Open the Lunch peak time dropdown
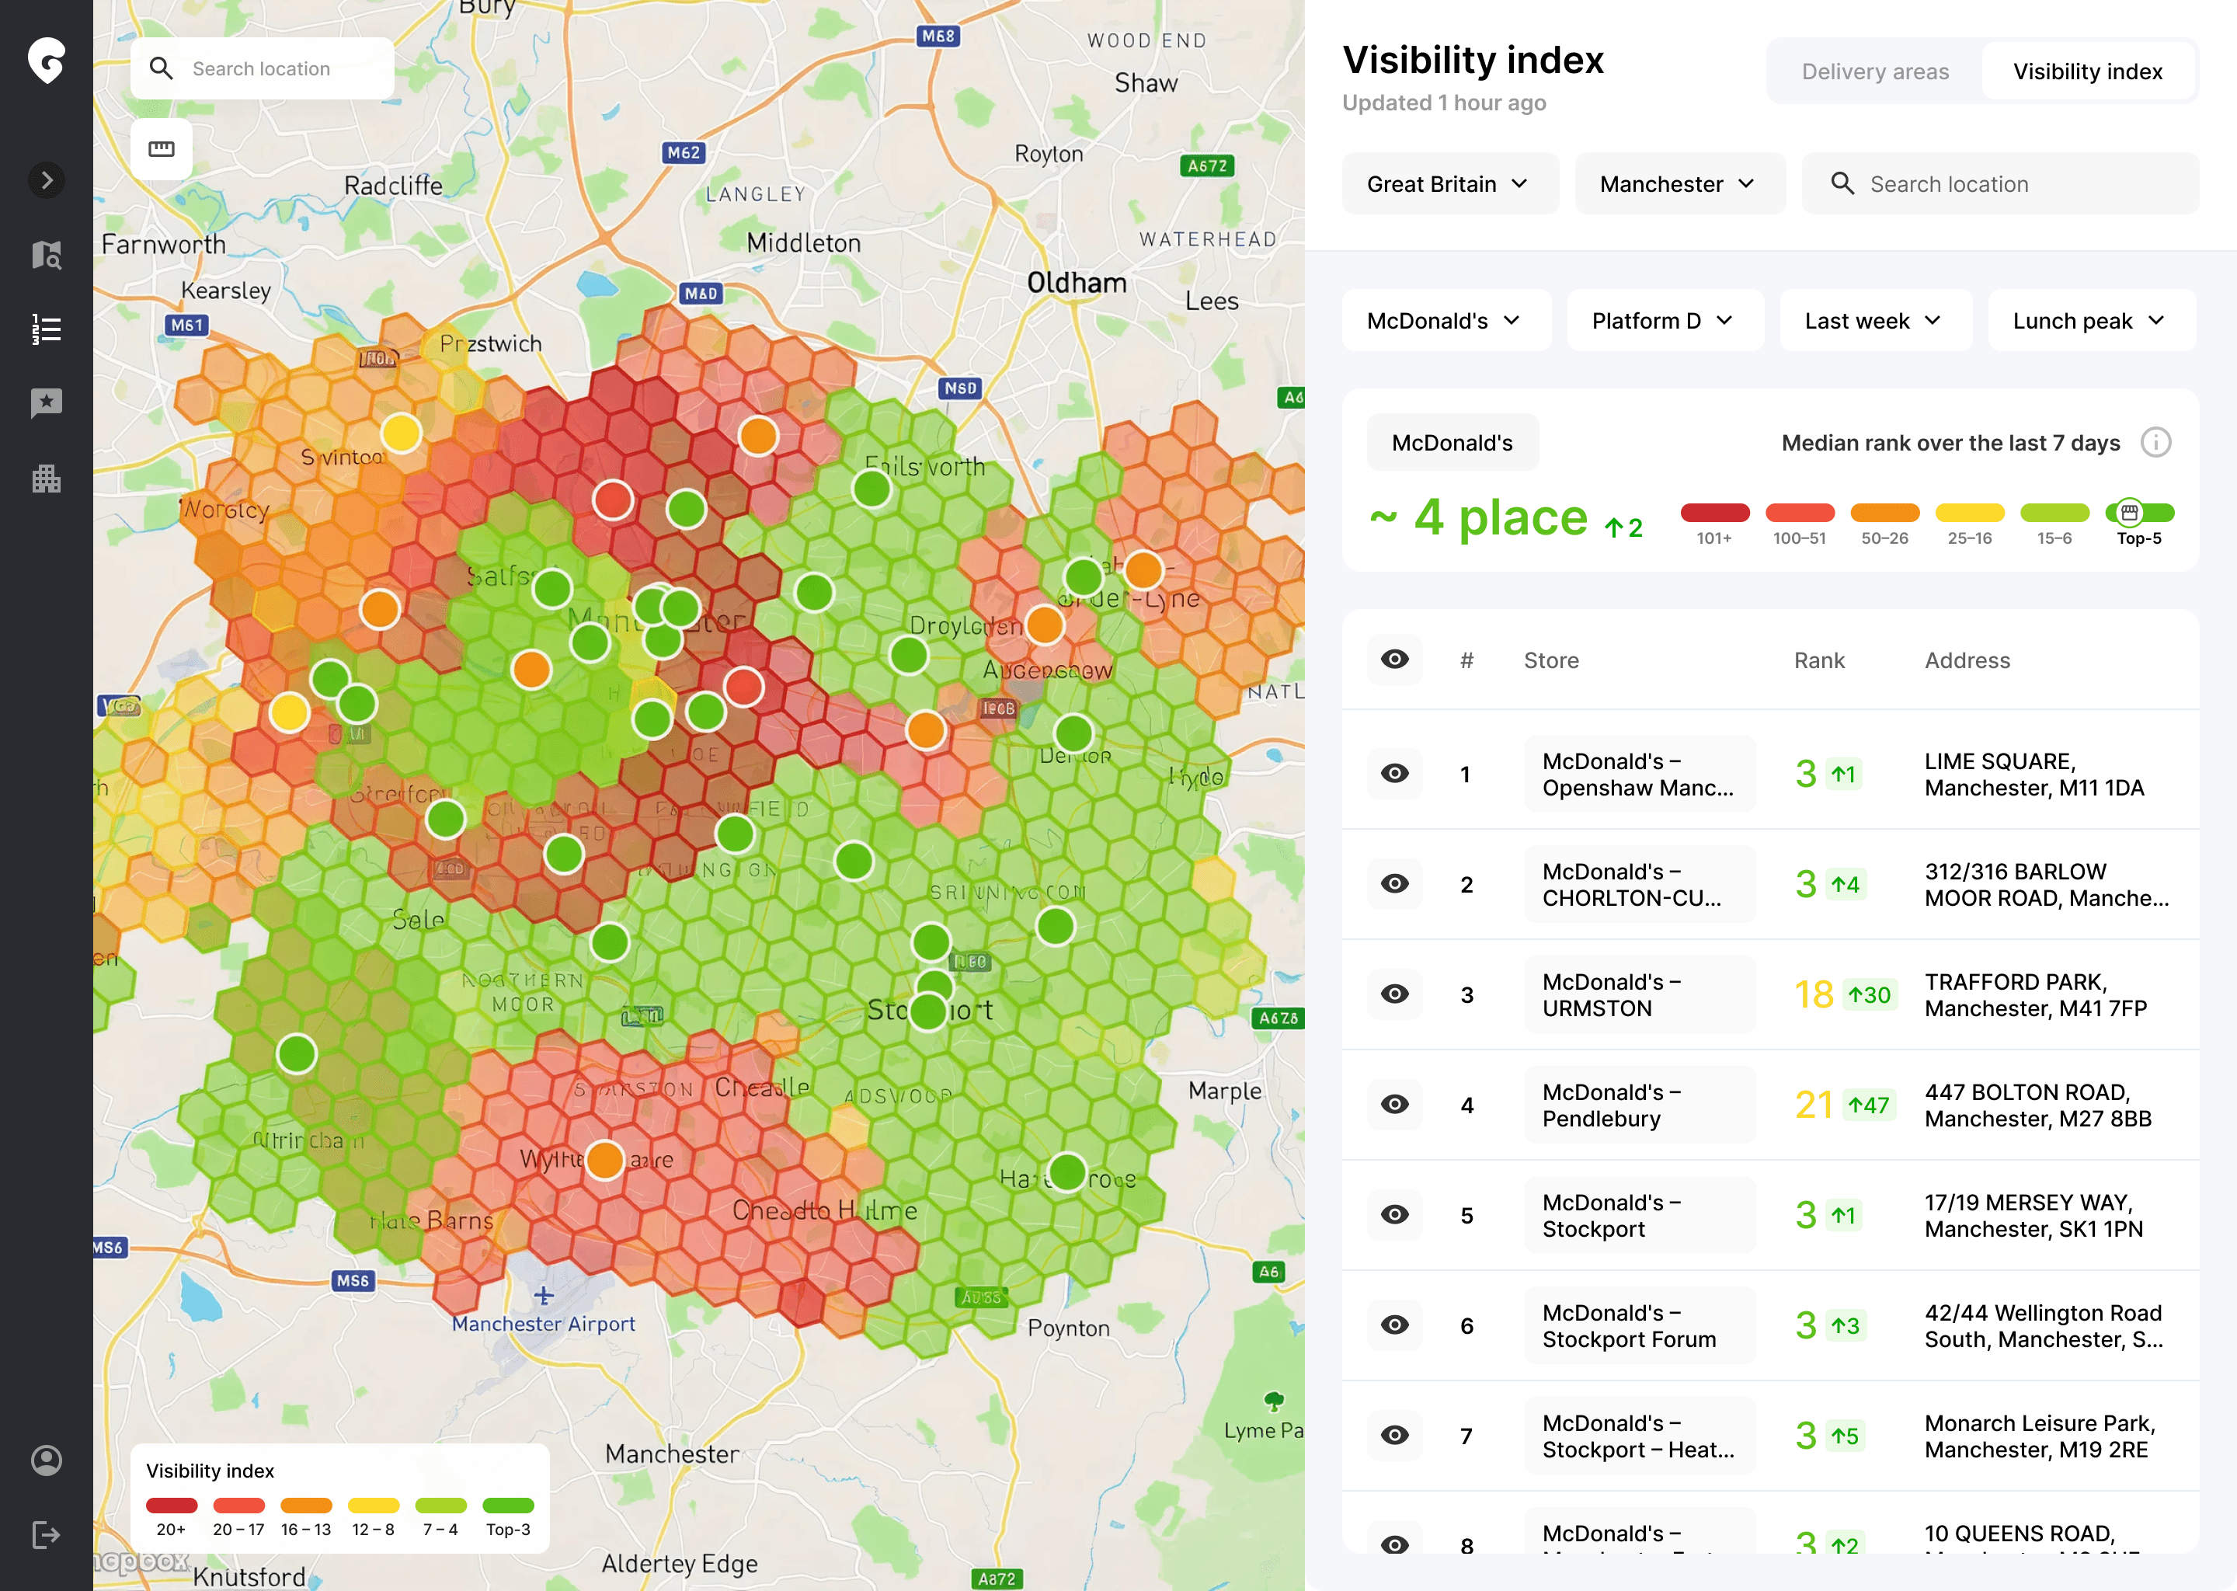This screenshot has width=2237, height=1591. 2090,320
